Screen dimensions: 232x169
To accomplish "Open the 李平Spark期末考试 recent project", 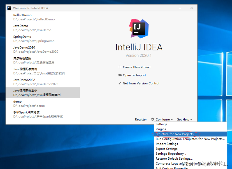I will click(43, 114).
